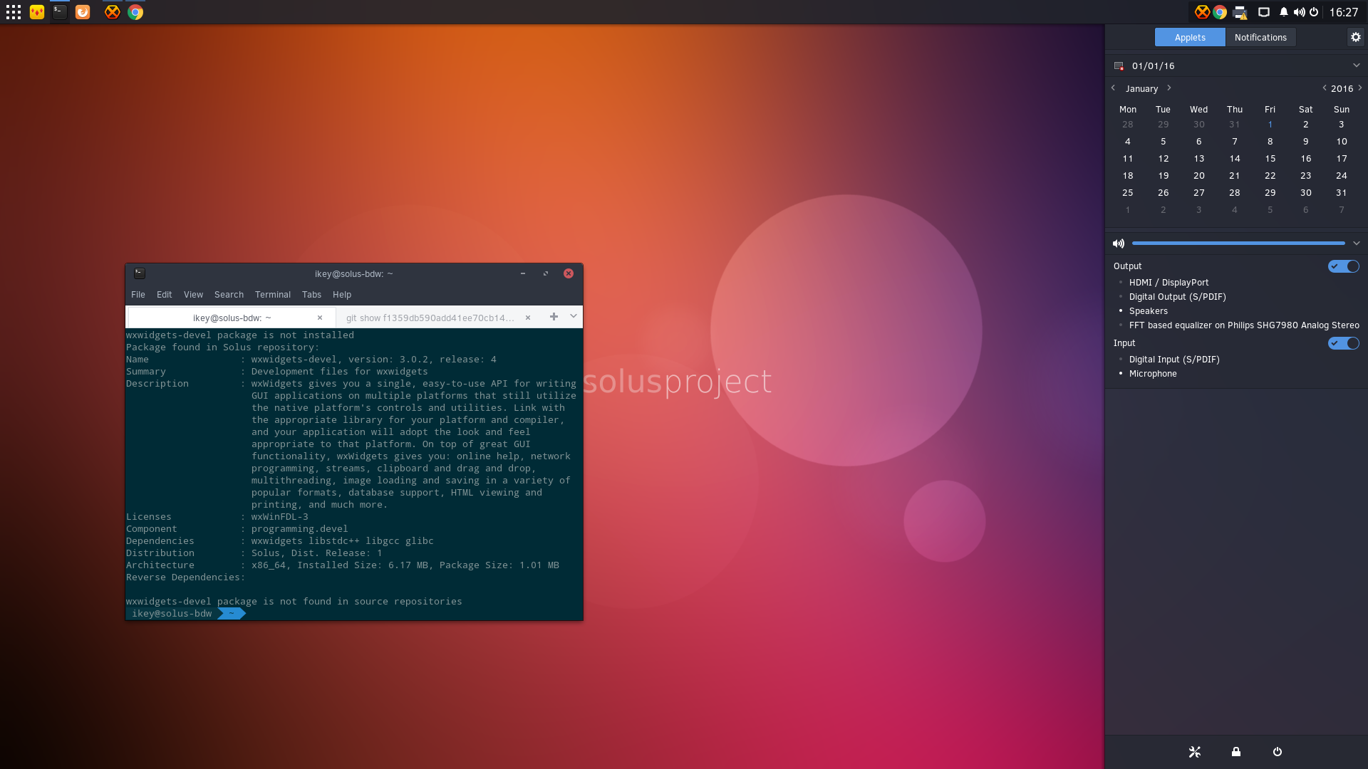The height and width of the screenshot is (769, 1368).
Task: Open Chrome from the left panel launchers
Action: 135,12
